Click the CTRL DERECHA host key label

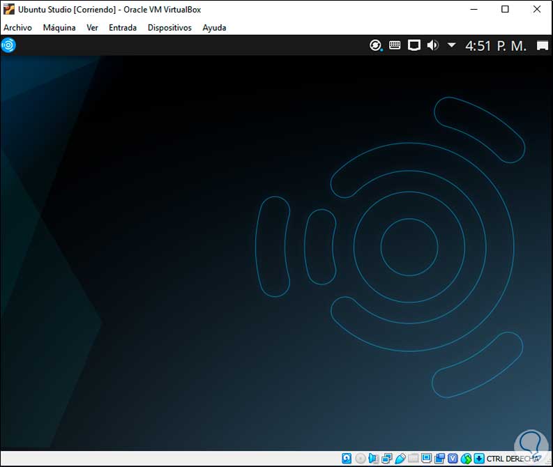point(512,459)
